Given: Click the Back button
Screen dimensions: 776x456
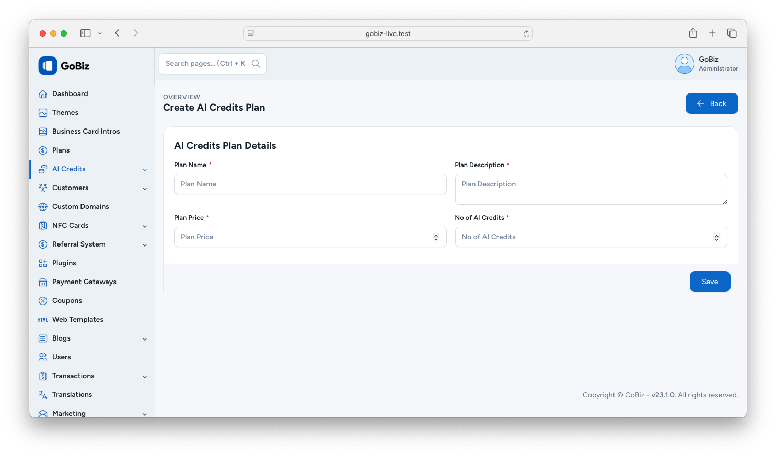Looking at the screenshot, I should point(712,103).
